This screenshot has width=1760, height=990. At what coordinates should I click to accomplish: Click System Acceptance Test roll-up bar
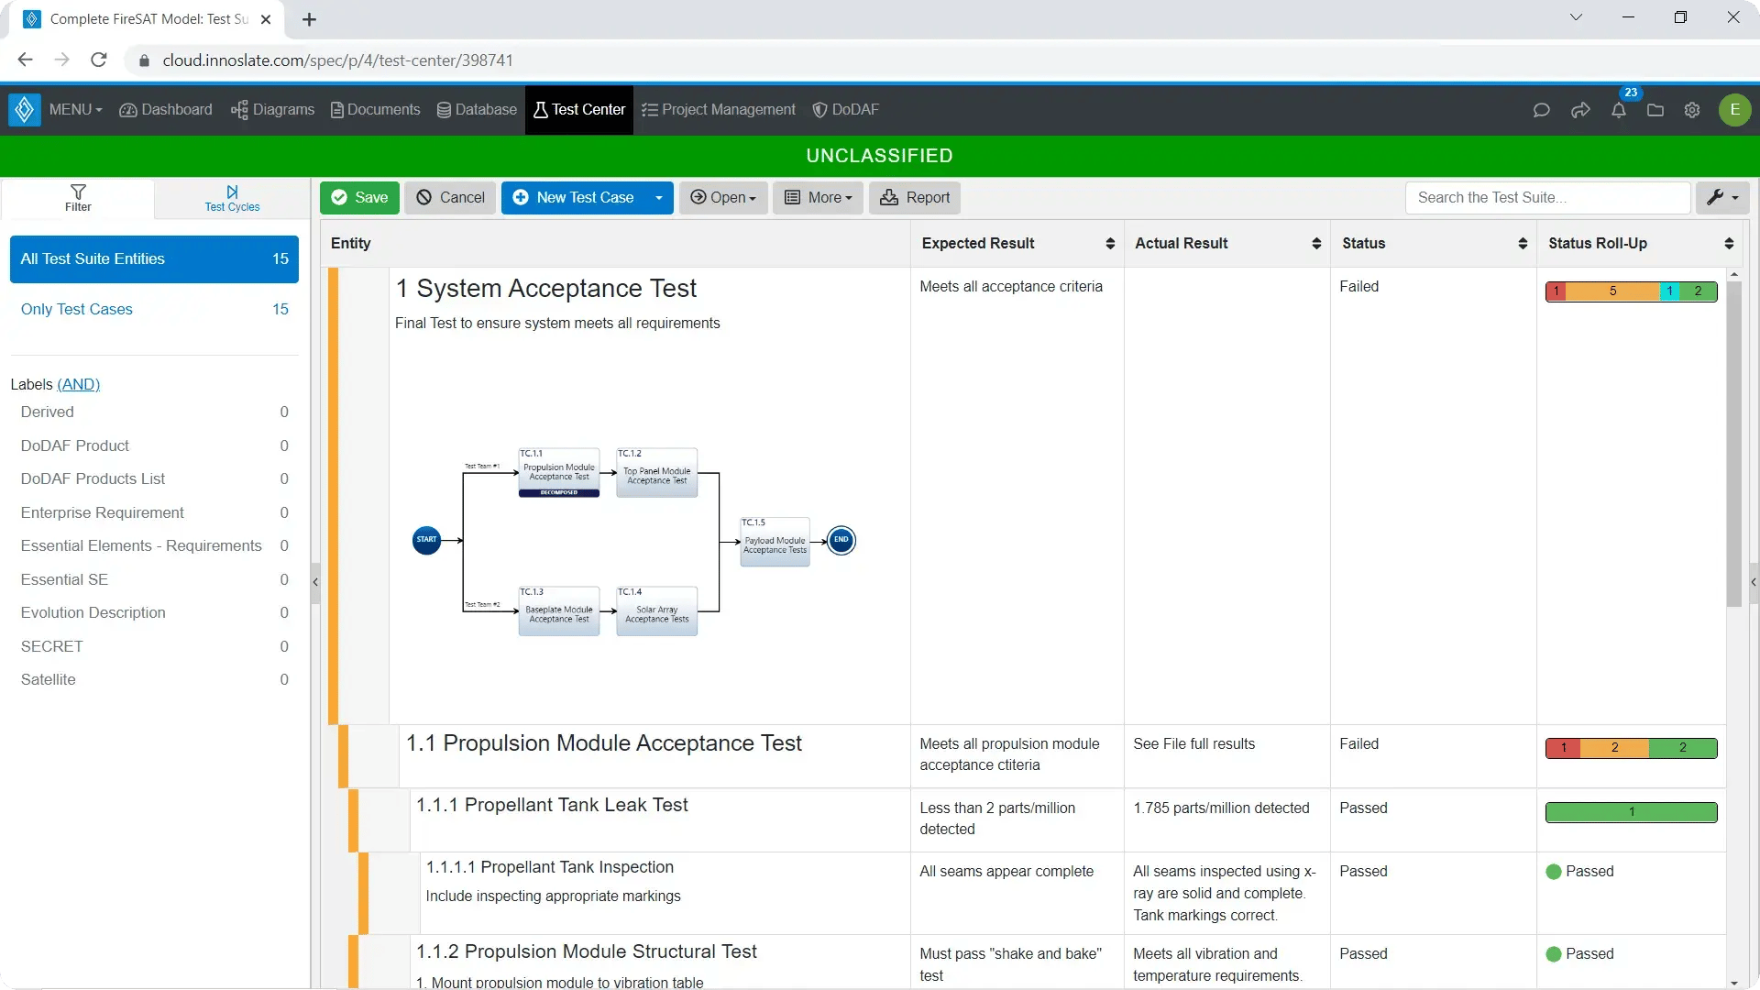(x=1631, y=291)
